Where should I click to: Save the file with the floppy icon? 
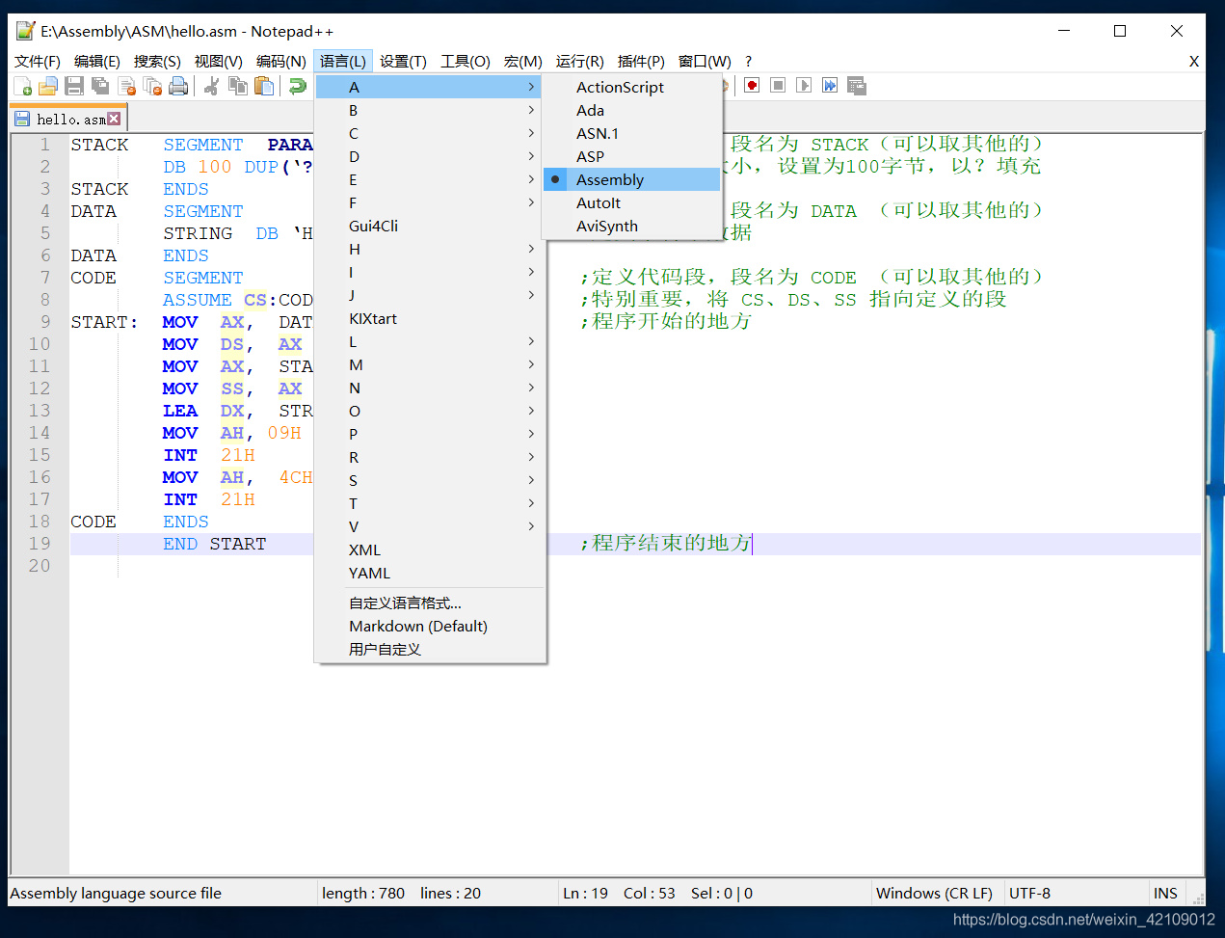pos(74,87)
